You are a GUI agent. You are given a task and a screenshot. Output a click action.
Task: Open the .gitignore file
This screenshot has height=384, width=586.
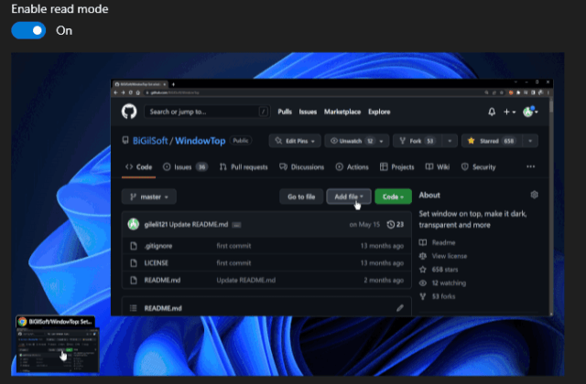tap(158, 246)
